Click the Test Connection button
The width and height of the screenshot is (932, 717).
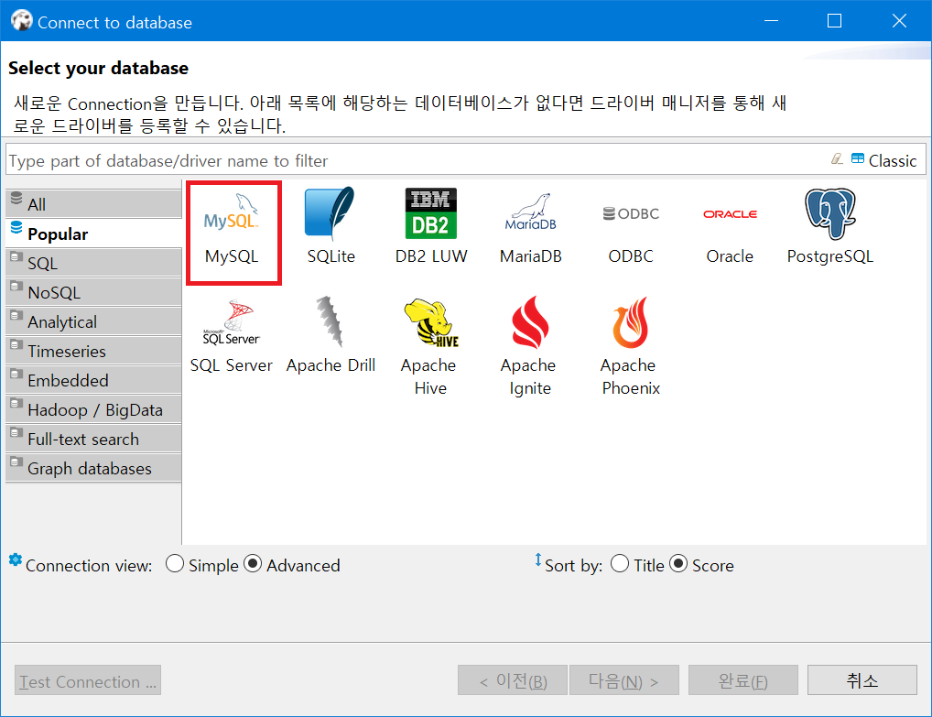pos(88,680)
